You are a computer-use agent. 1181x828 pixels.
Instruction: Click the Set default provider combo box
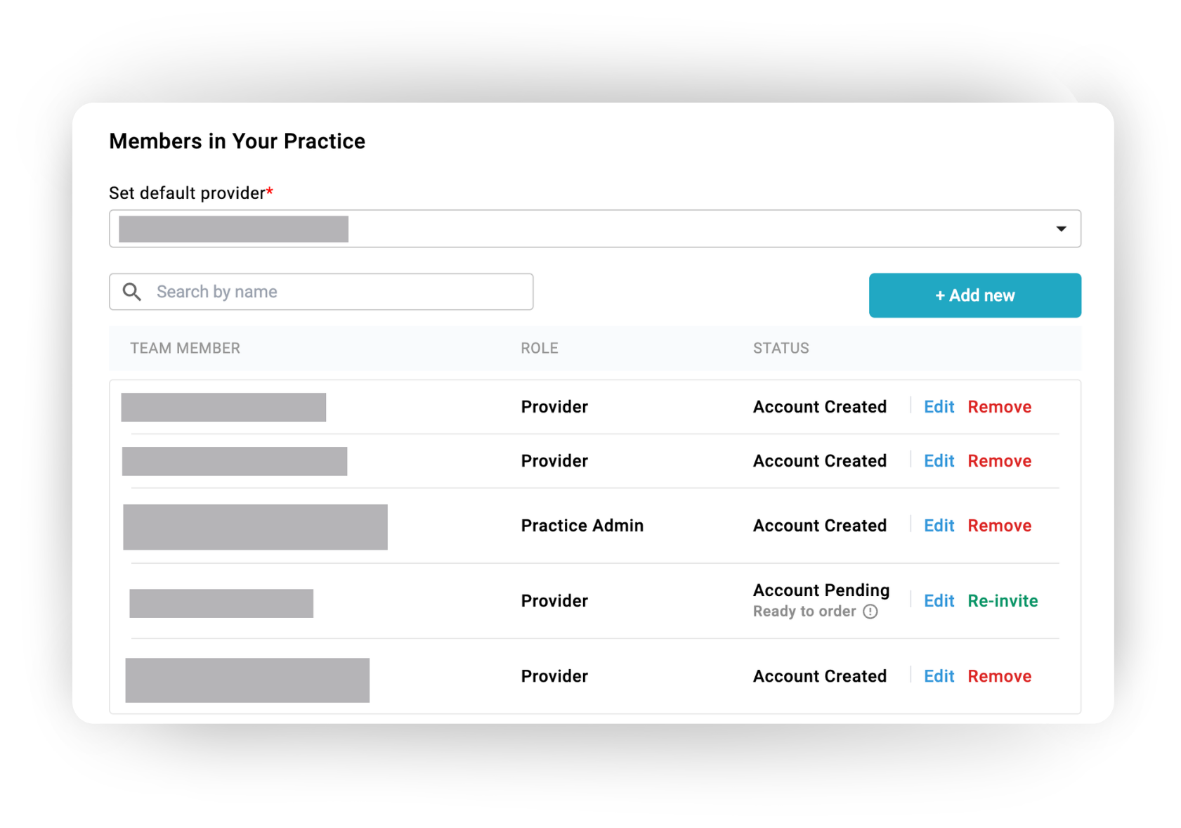coord(594,229)
